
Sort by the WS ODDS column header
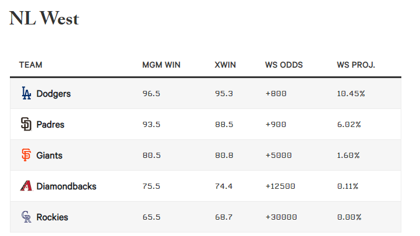pyautogui.click(x=284, y=65)
